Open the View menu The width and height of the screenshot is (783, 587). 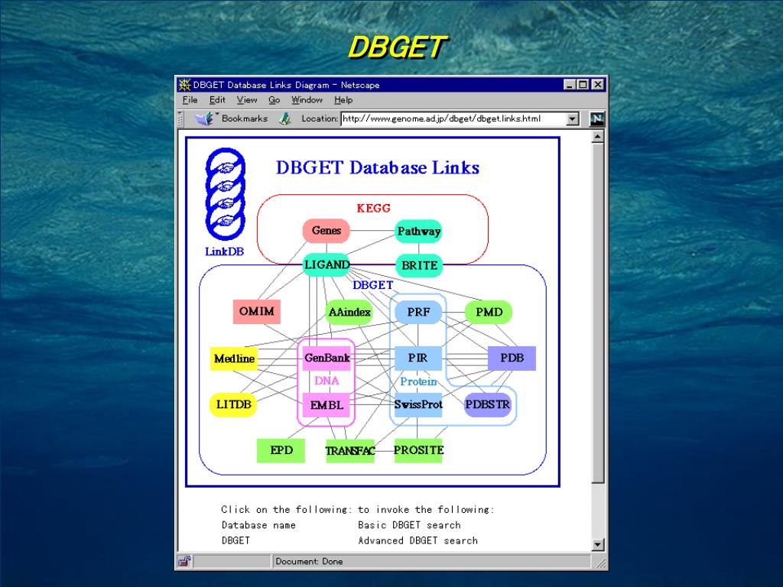(247, 100)
